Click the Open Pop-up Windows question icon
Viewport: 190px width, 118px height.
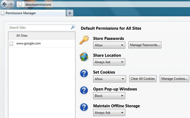pos(84,90)
